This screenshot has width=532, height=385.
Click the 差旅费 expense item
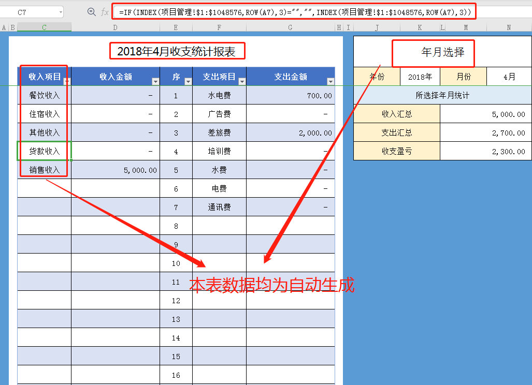coord(219,132)
